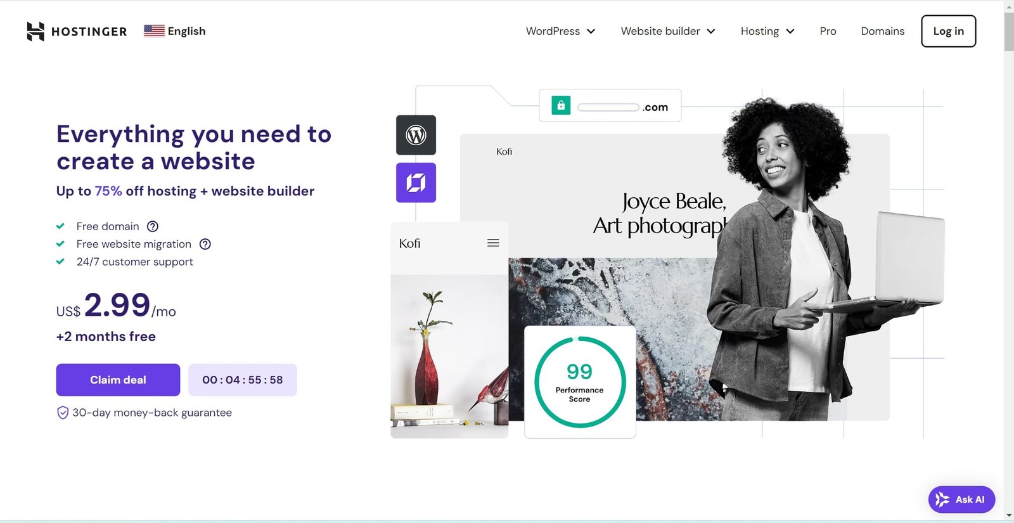Click the 99 Performance Score gauge
The width and height of the screenshot is (1014, 523).
(580, 382)
